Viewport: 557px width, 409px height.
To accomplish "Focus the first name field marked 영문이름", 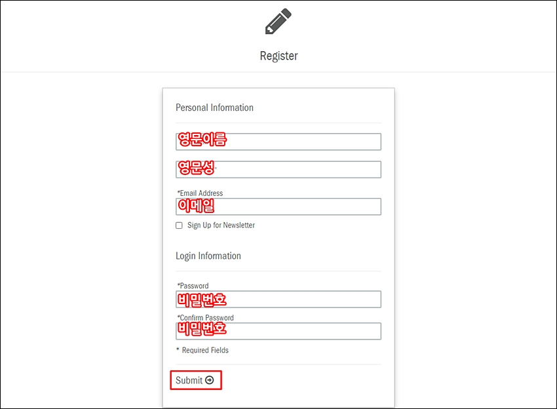I will point(278,142).
